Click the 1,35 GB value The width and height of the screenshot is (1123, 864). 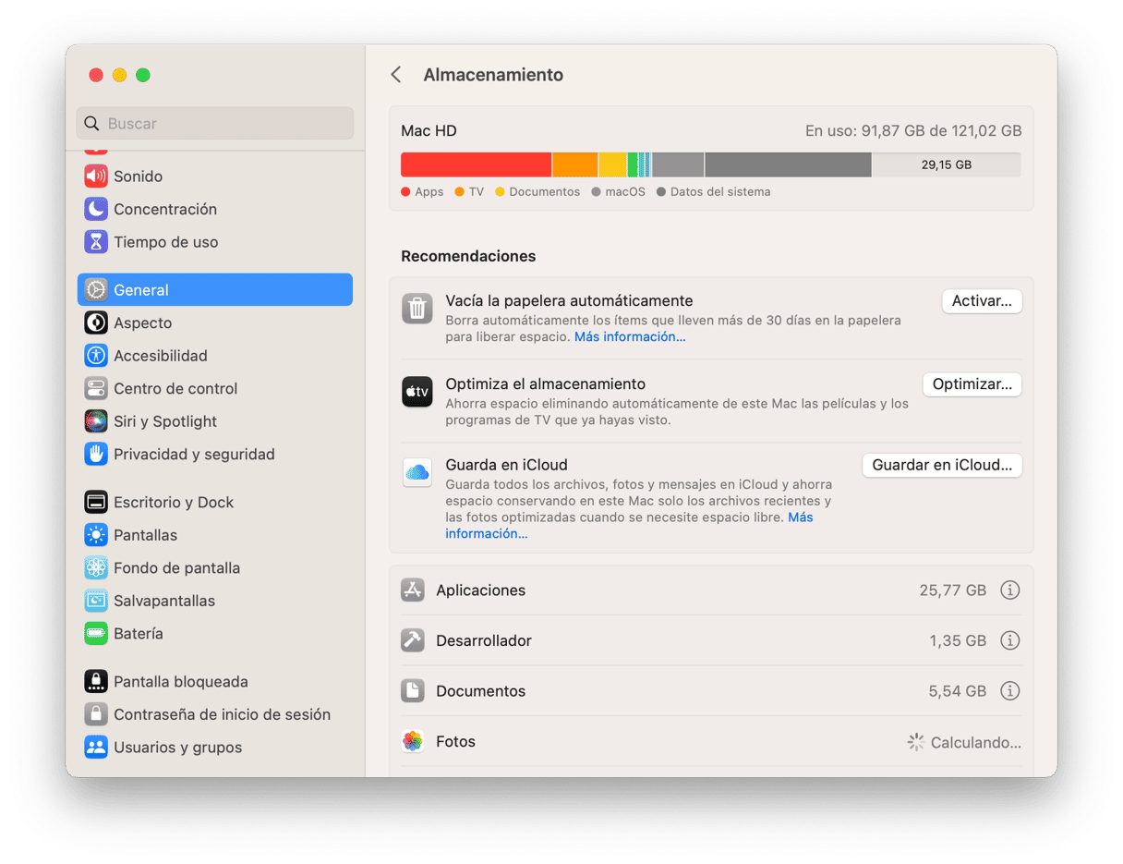[x=958, y=640]
